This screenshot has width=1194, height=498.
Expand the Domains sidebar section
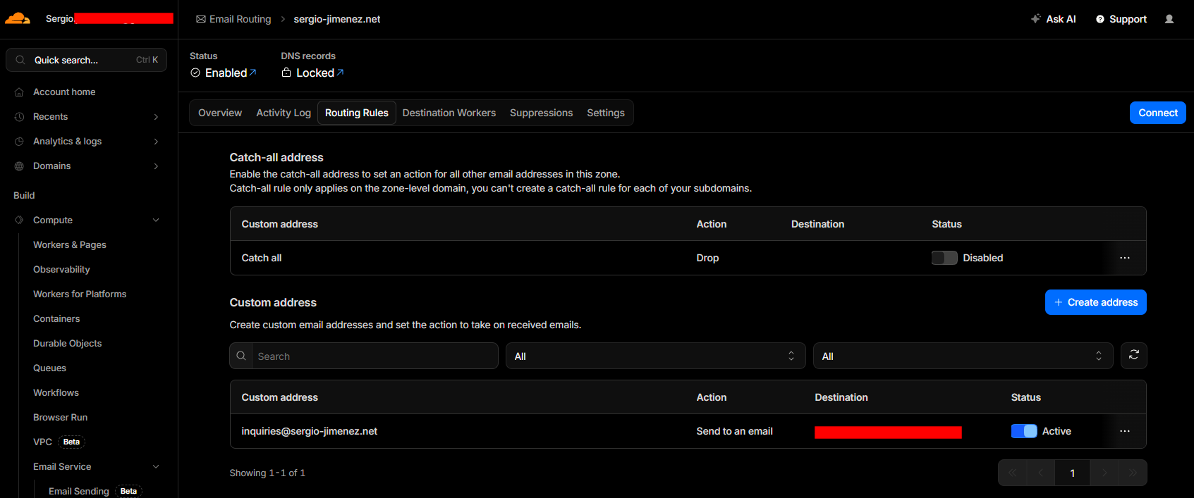click(x=156, y=166)
